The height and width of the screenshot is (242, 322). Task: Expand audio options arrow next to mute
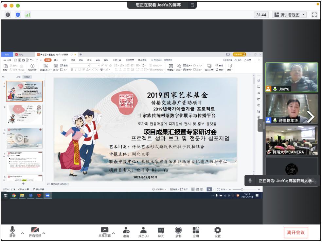point(23,233)
